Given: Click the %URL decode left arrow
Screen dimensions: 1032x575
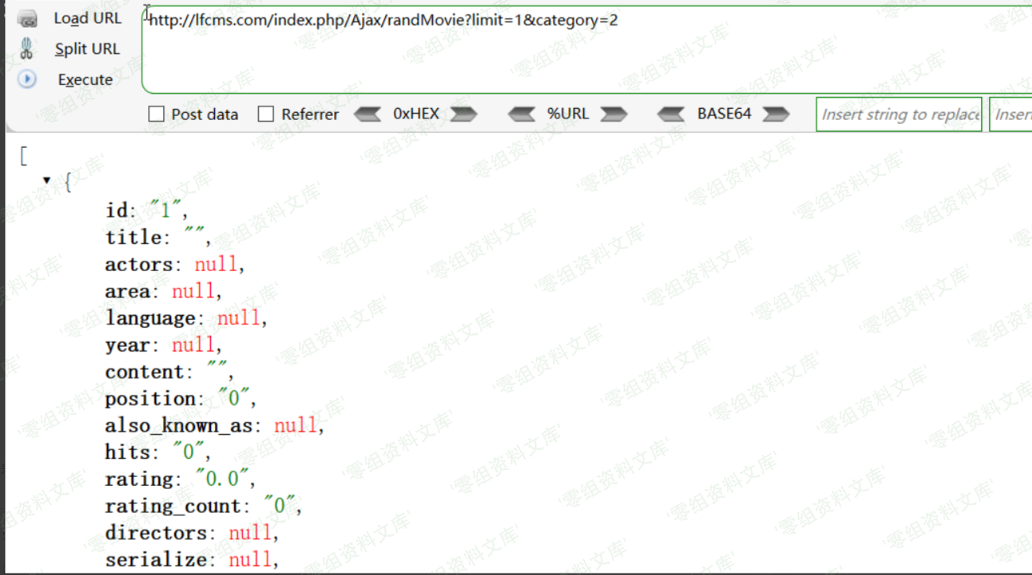Looking at the screenshot, I should 521,115.
